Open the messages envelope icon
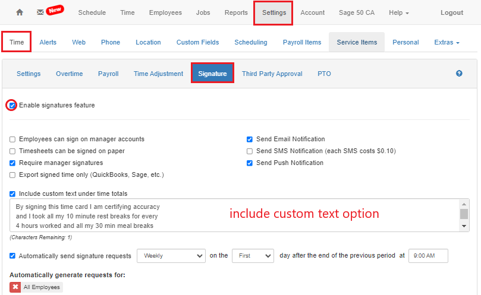The image size is (481, 295). 40,12
